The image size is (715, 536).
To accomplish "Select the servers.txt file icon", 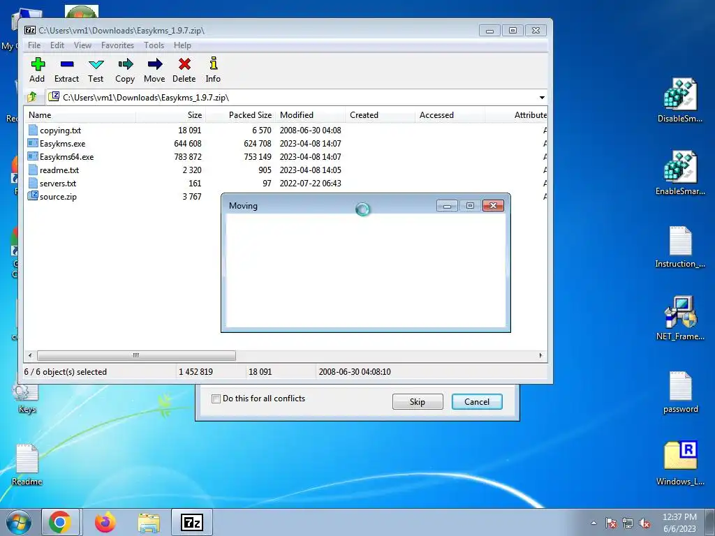I will (33, 184).
